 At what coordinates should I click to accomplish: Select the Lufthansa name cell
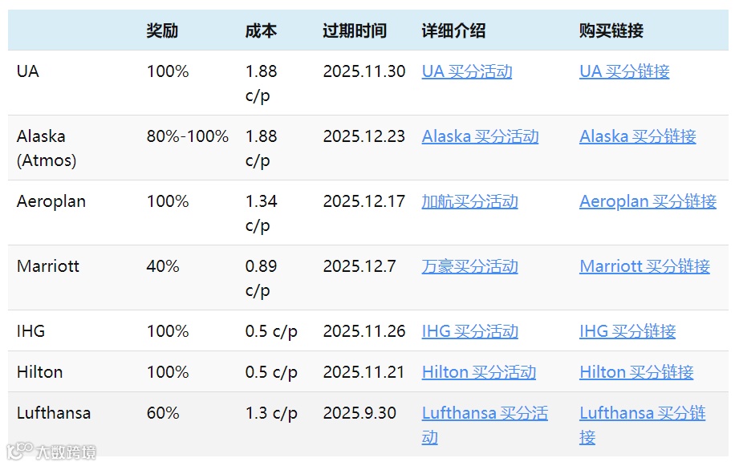(54, 413)
